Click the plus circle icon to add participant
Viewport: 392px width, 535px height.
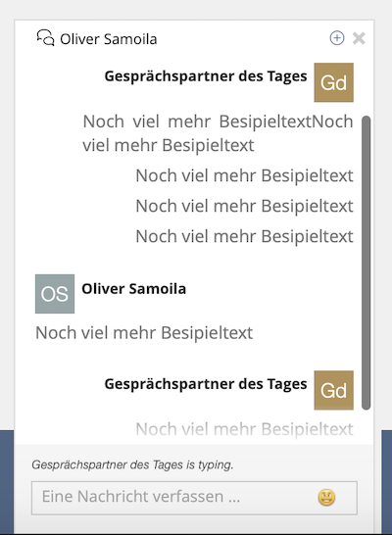(x=337, y=38)
